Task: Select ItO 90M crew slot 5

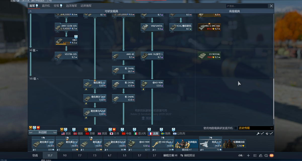Action: (x=139, y=144)
